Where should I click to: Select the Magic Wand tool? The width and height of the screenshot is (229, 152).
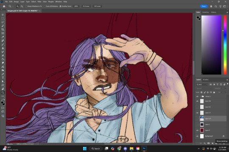(3, 26)
